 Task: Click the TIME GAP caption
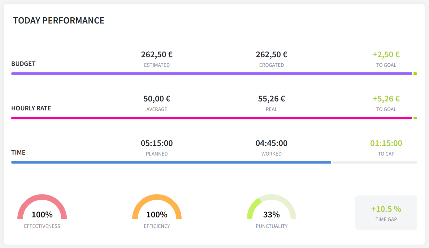(386, 219)
